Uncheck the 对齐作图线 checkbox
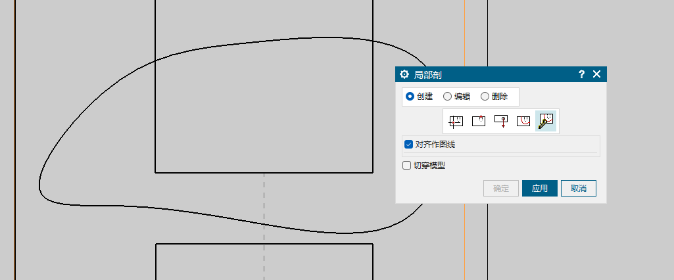This screenshot has height=280, width=674. coord(408,145)
